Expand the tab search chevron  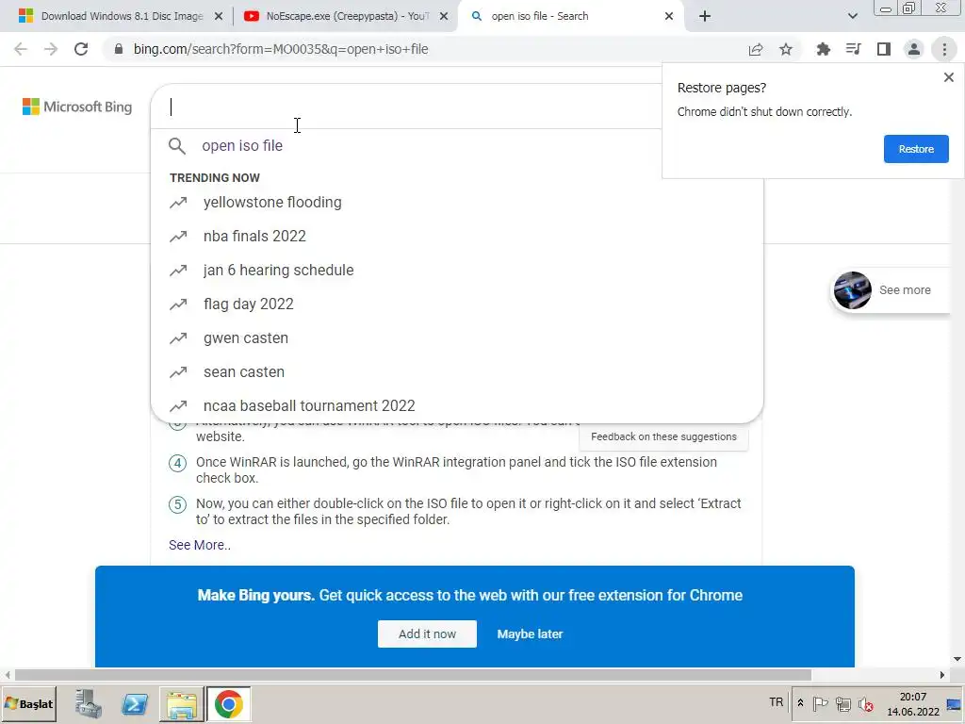click(852, 16)
